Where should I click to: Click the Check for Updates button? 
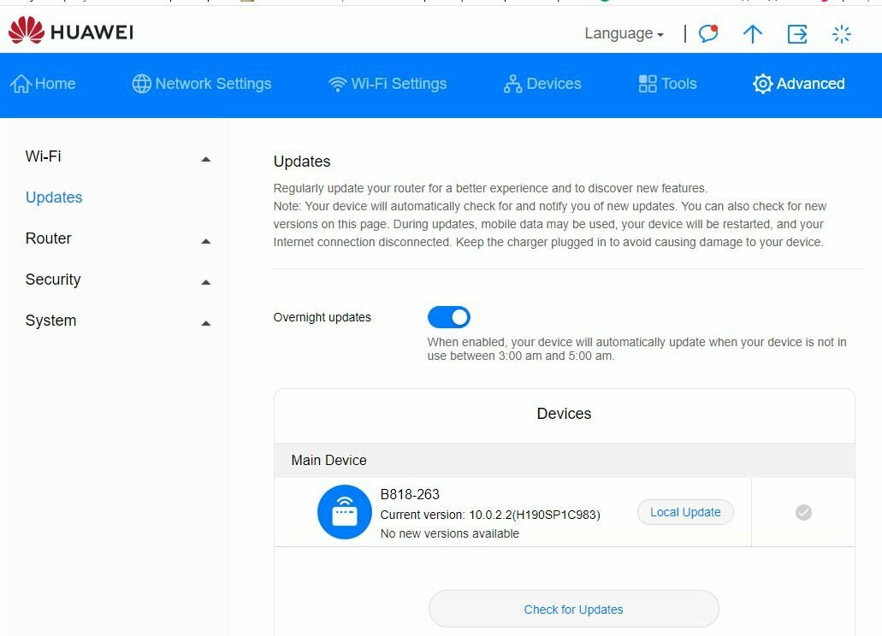[574, 609]
